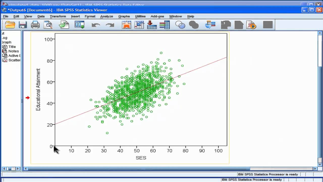The image size is (323, 182).
Task: Save the output with the floppy disk icon
Action: click(x=23, y=25)
